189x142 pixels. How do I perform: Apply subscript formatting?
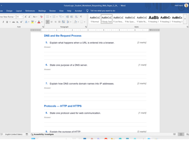click(17, 22)
